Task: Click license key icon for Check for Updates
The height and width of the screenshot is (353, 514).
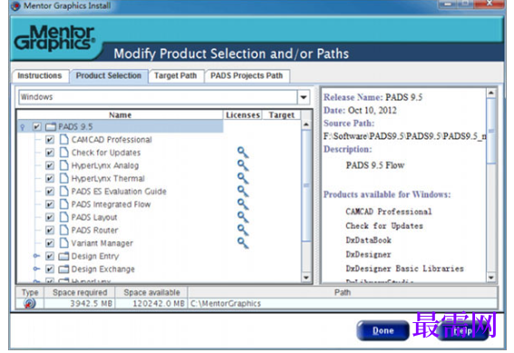Action: click(x=243, y=152)
